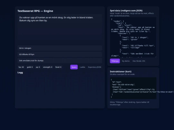Click Exportera JSON button

94,67
